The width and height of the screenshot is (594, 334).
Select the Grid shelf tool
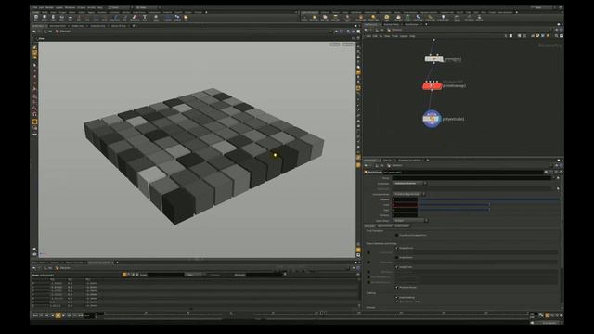(71, 18)
